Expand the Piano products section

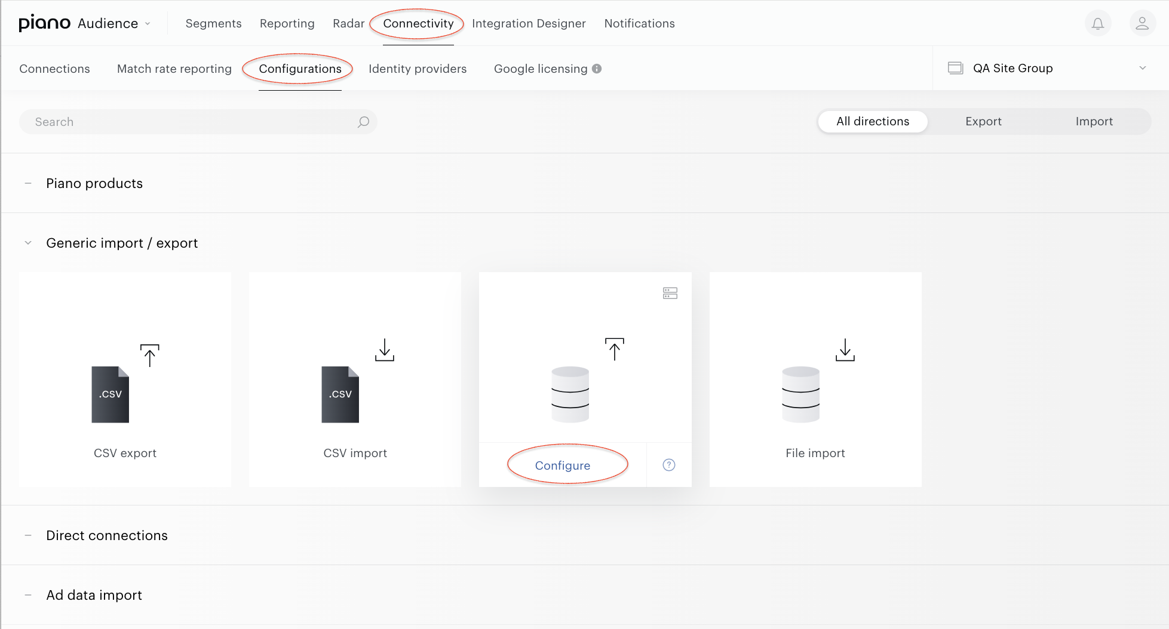[28, 183]
